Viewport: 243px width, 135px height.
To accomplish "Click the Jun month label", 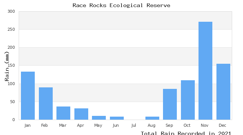I will point(116,125).
